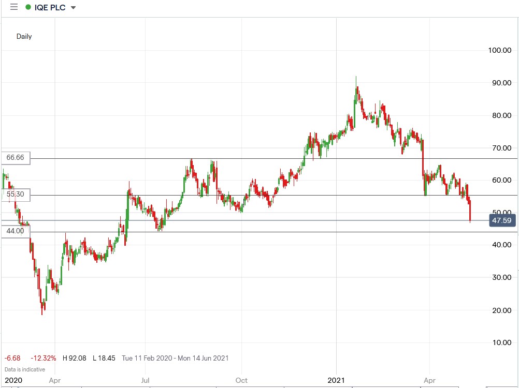Click the H 92.08 high value
519x388 pixels.
tap(75, 359)
